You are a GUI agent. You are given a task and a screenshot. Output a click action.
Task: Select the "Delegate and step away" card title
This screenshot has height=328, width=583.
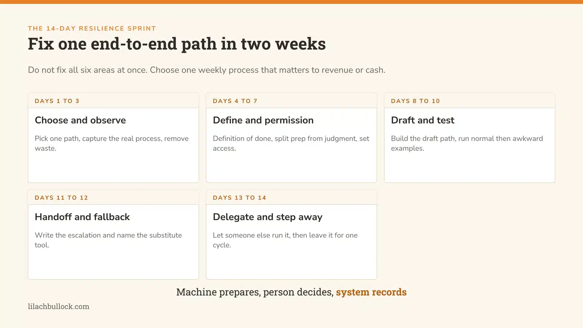click(267, 217)
